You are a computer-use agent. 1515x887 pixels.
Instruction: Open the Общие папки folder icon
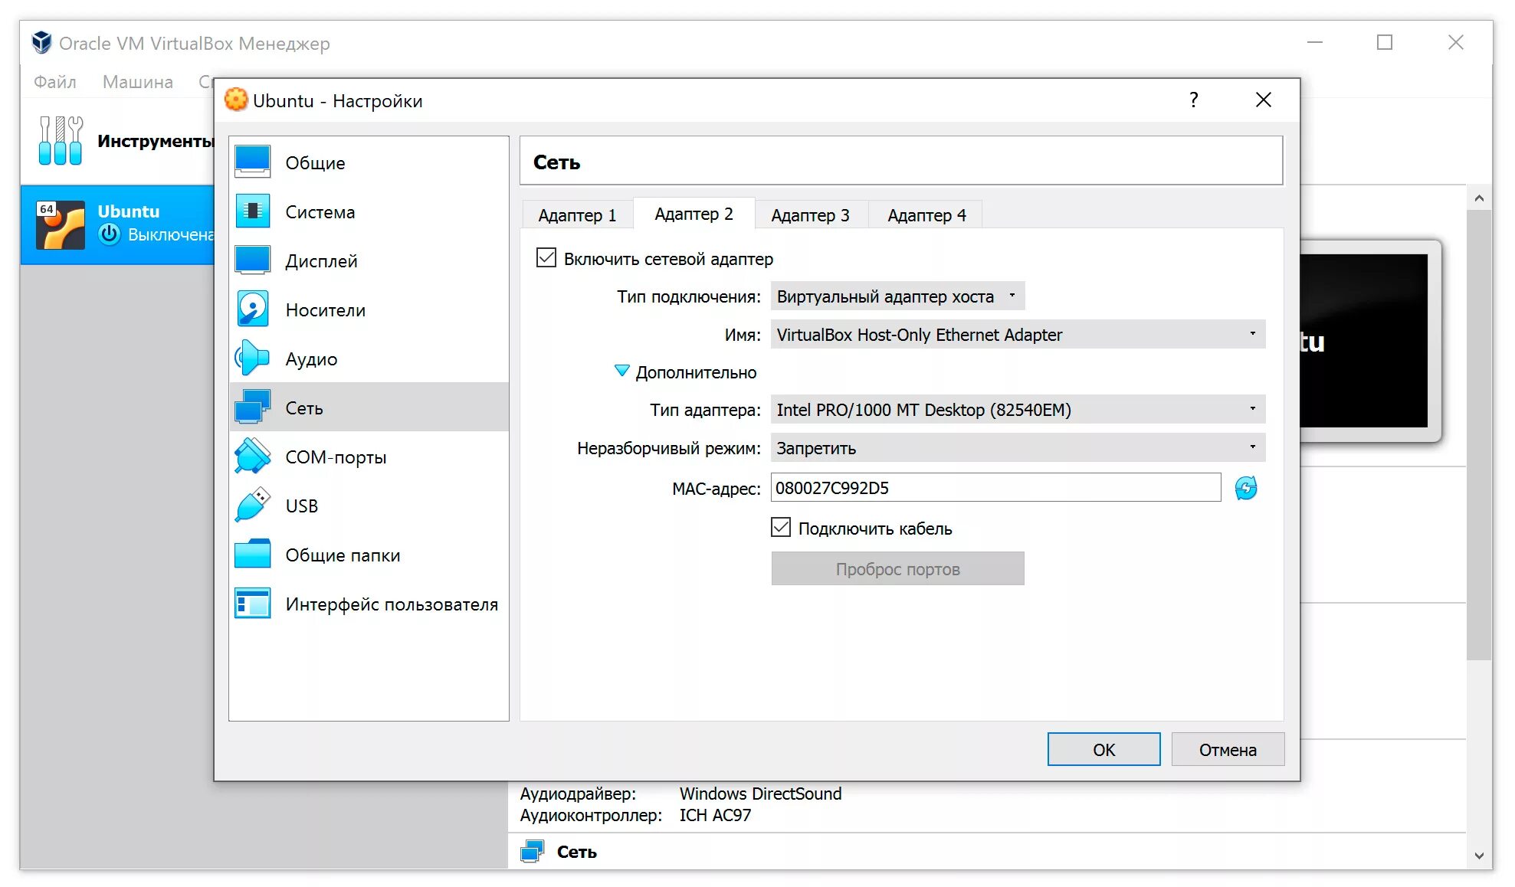pyautogui.click(x=252, y=554)
